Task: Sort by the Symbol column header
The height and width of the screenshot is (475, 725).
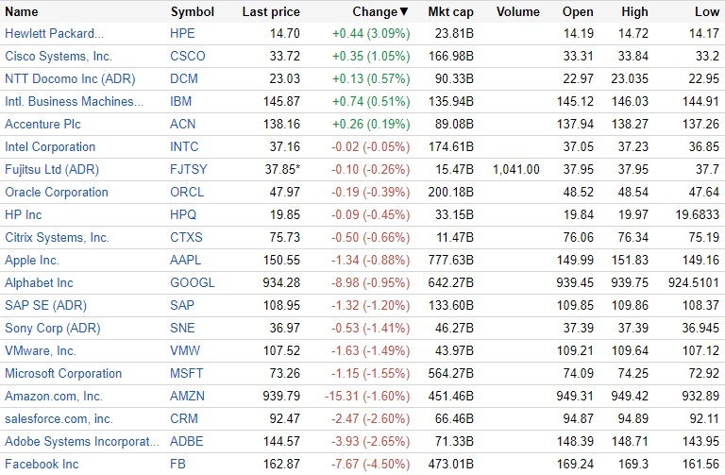Action: tap(192, 12)
